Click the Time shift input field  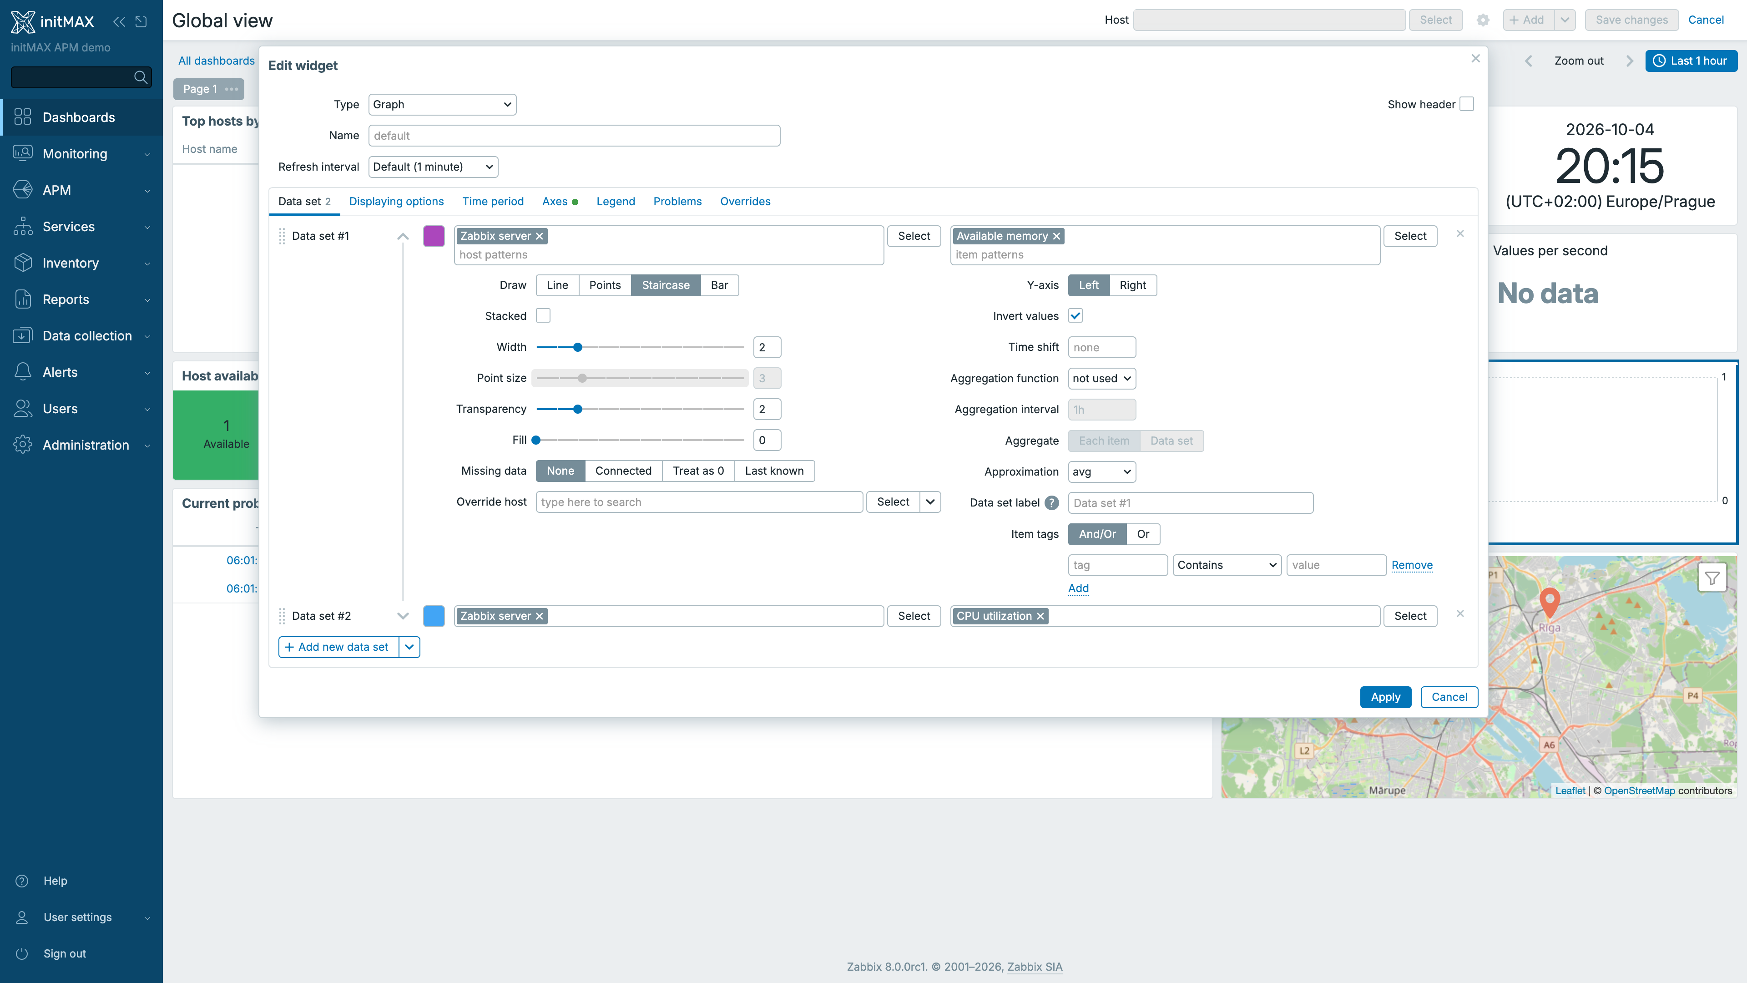click(1102, 347)
